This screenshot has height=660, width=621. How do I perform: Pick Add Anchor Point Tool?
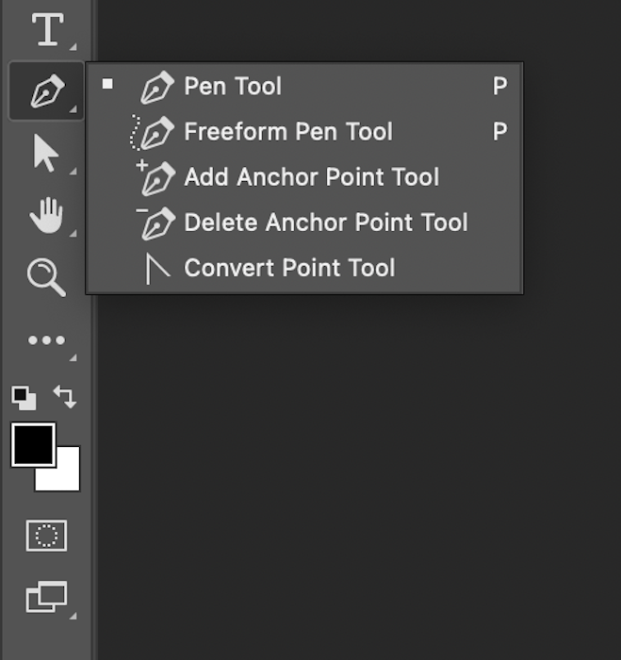[x=311, y=177]
